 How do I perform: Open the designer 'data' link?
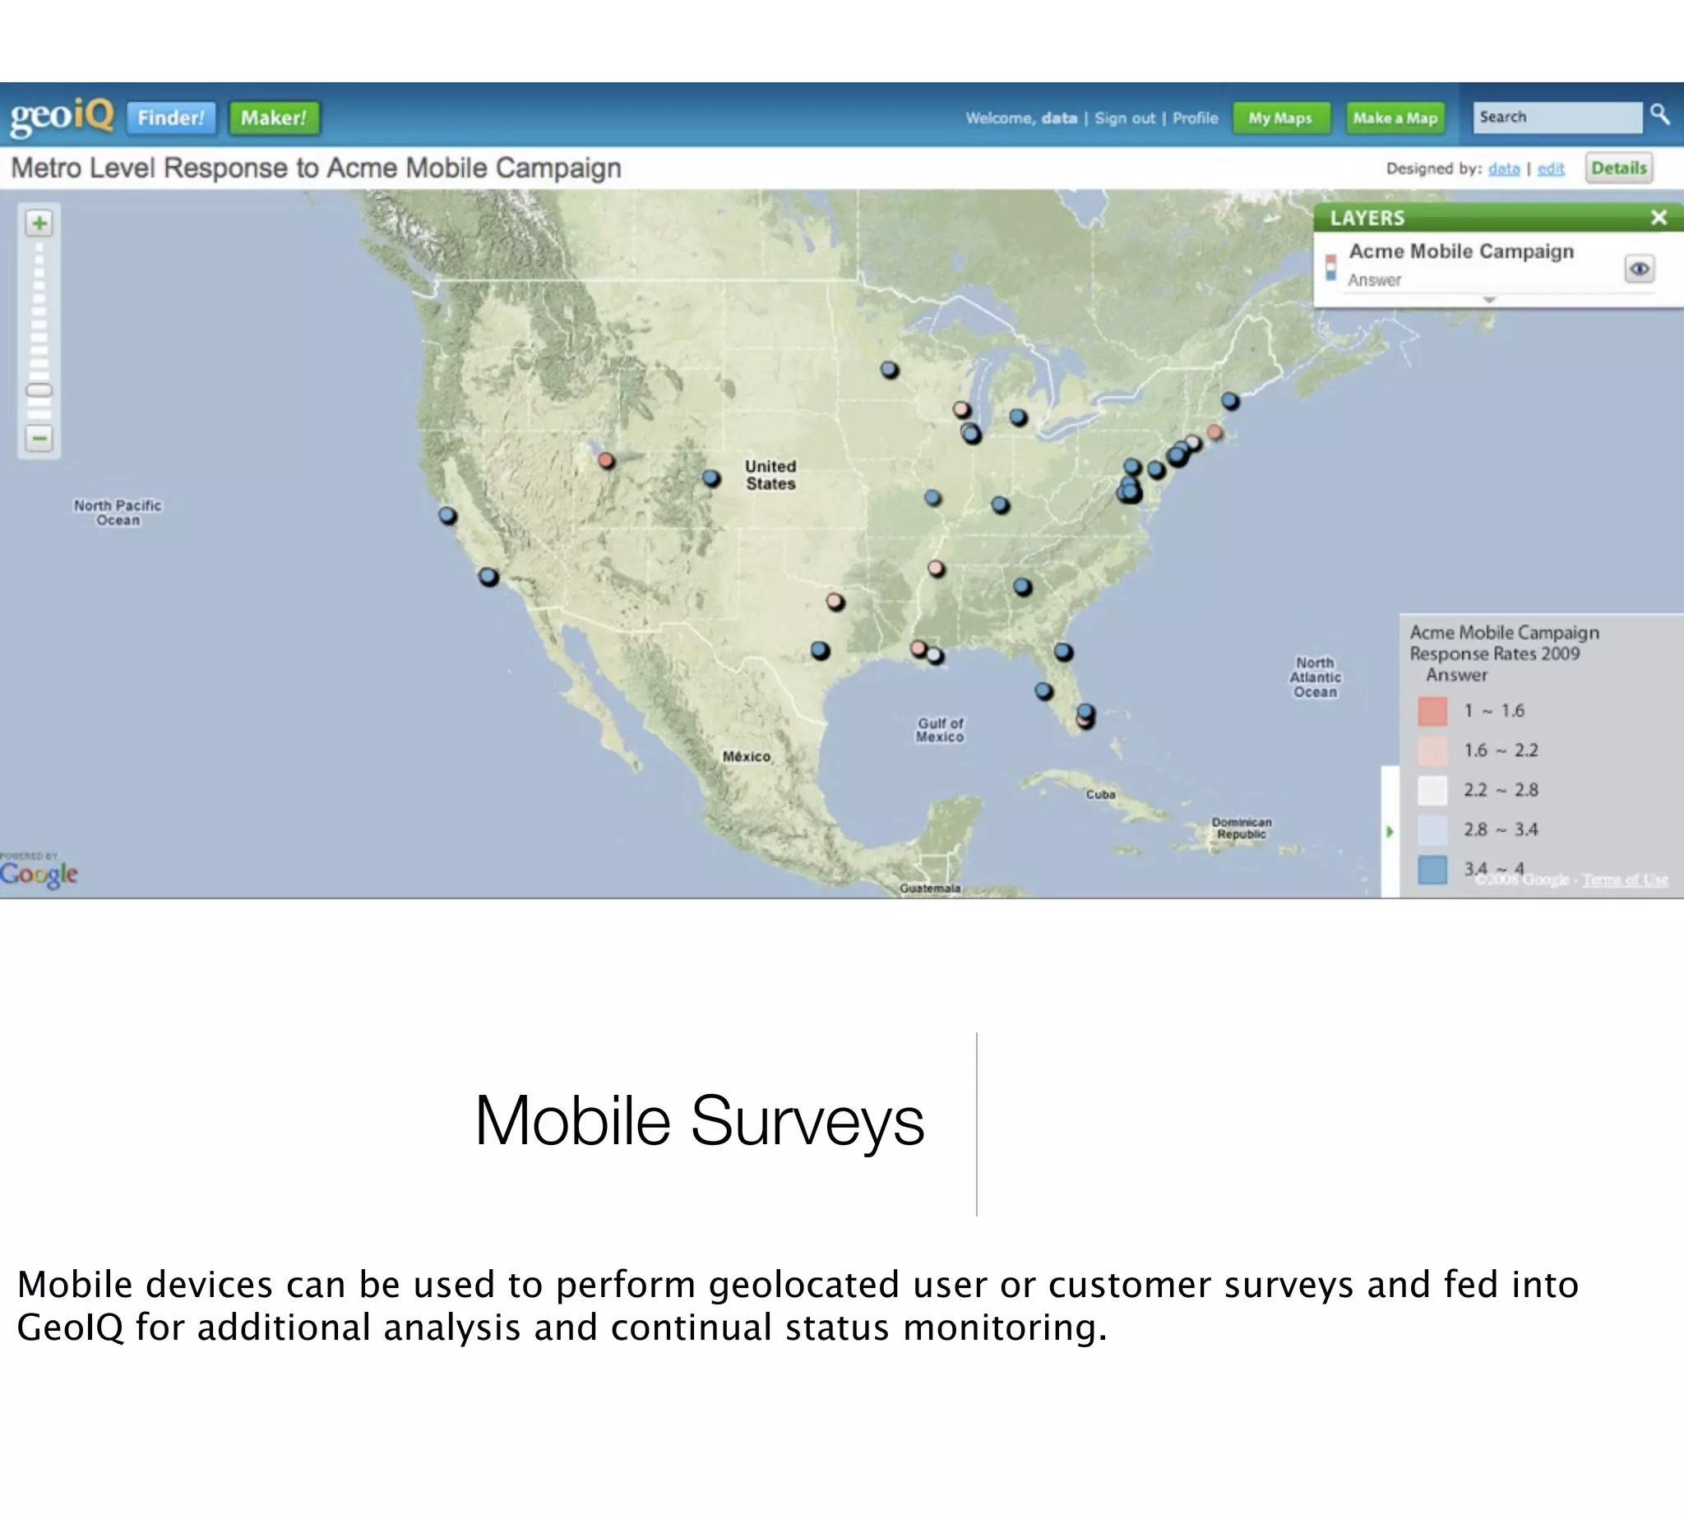click(1504, 169)
